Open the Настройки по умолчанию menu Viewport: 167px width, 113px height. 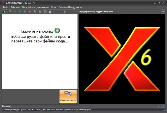(x=35, y=7)
